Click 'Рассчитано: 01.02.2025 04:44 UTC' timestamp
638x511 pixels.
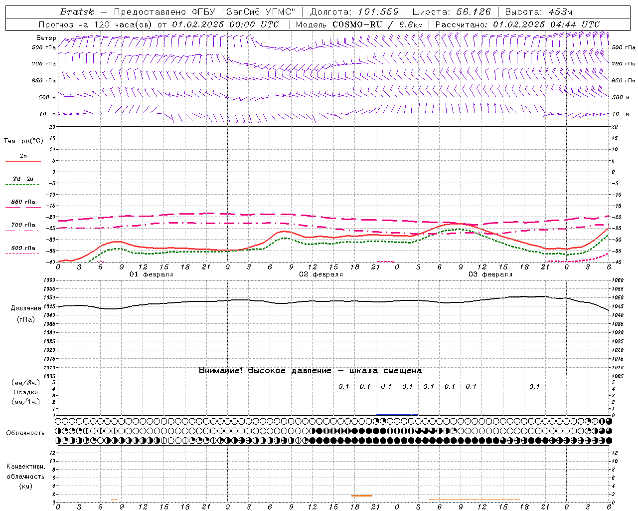(517, 24)
